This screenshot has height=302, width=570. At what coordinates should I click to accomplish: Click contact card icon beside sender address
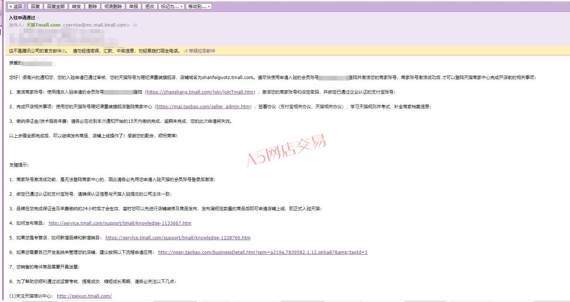(x=135, y=25)
